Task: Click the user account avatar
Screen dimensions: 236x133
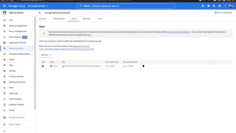Action: pos(231,6)
